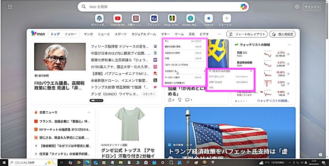Click the msn logo
The width and height of the screenshot is (329, 166).
pyautogui.click(x=38, y=34)
